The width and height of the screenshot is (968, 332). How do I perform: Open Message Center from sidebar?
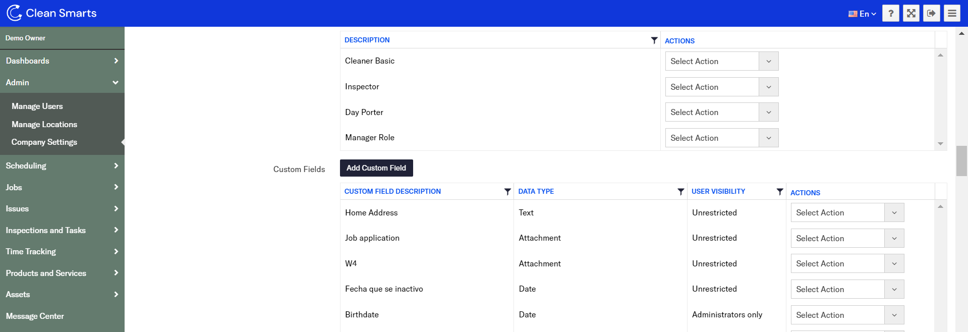click(35, 316)
